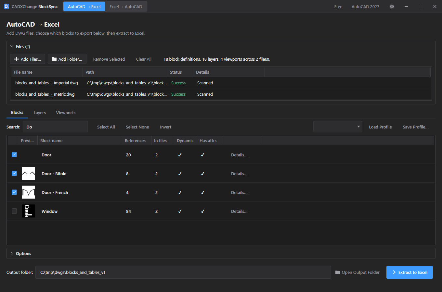Select the blocks_and_tables_-_metric.dwg file row
This screenshot has height=292, width=442.
point(221,94)
